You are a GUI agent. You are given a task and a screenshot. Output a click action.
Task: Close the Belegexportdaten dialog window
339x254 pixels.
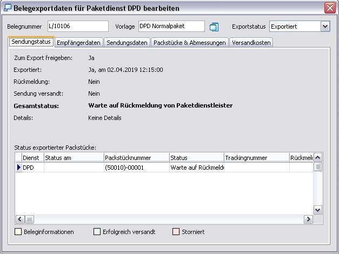pyautogui.click(x=329, y=8)
